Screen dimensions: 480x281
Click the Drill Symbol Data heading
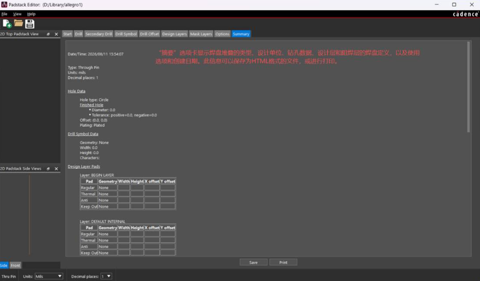point(83,134)
